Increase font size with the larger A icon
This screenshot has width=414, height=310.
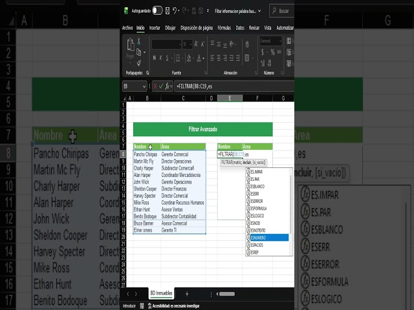[196, 44]
